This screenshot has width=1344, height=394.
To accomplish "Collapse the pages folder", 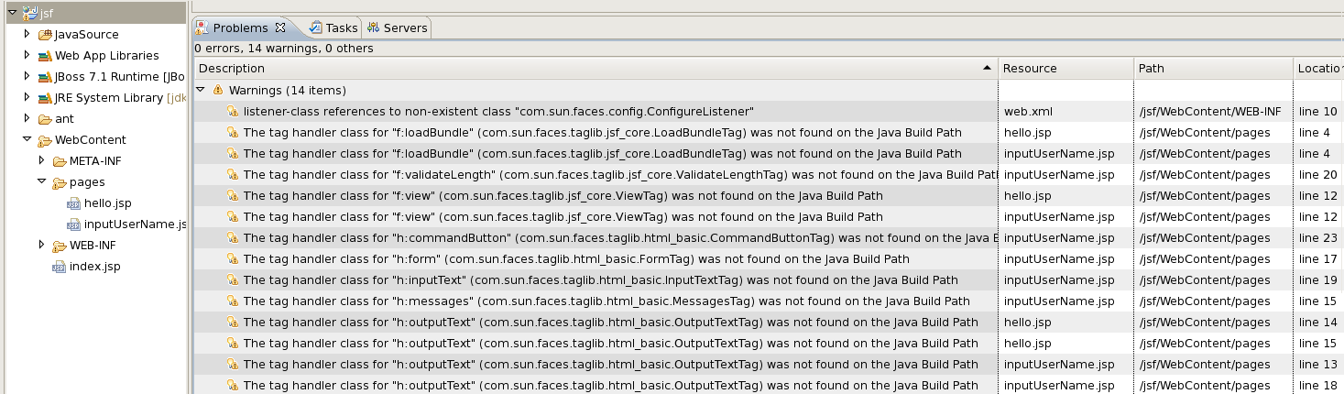I will click(x=41, y=182).
